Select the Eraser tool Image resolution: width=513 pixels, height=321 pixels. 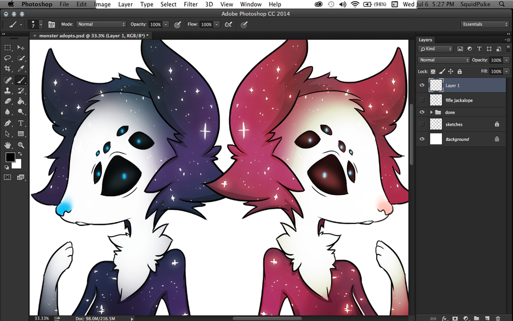pos(7,101)
